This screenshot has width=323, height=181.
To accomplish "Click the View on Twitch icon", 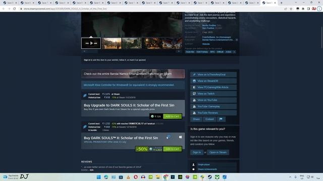I will click(194, 94).
